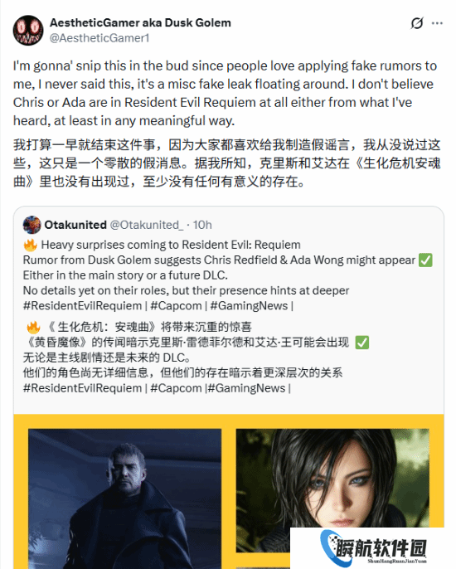Click #Capcom hashtag below the Chinese translation
The width and height of the screenshot is (456, 569).
[x=176, y=388]
